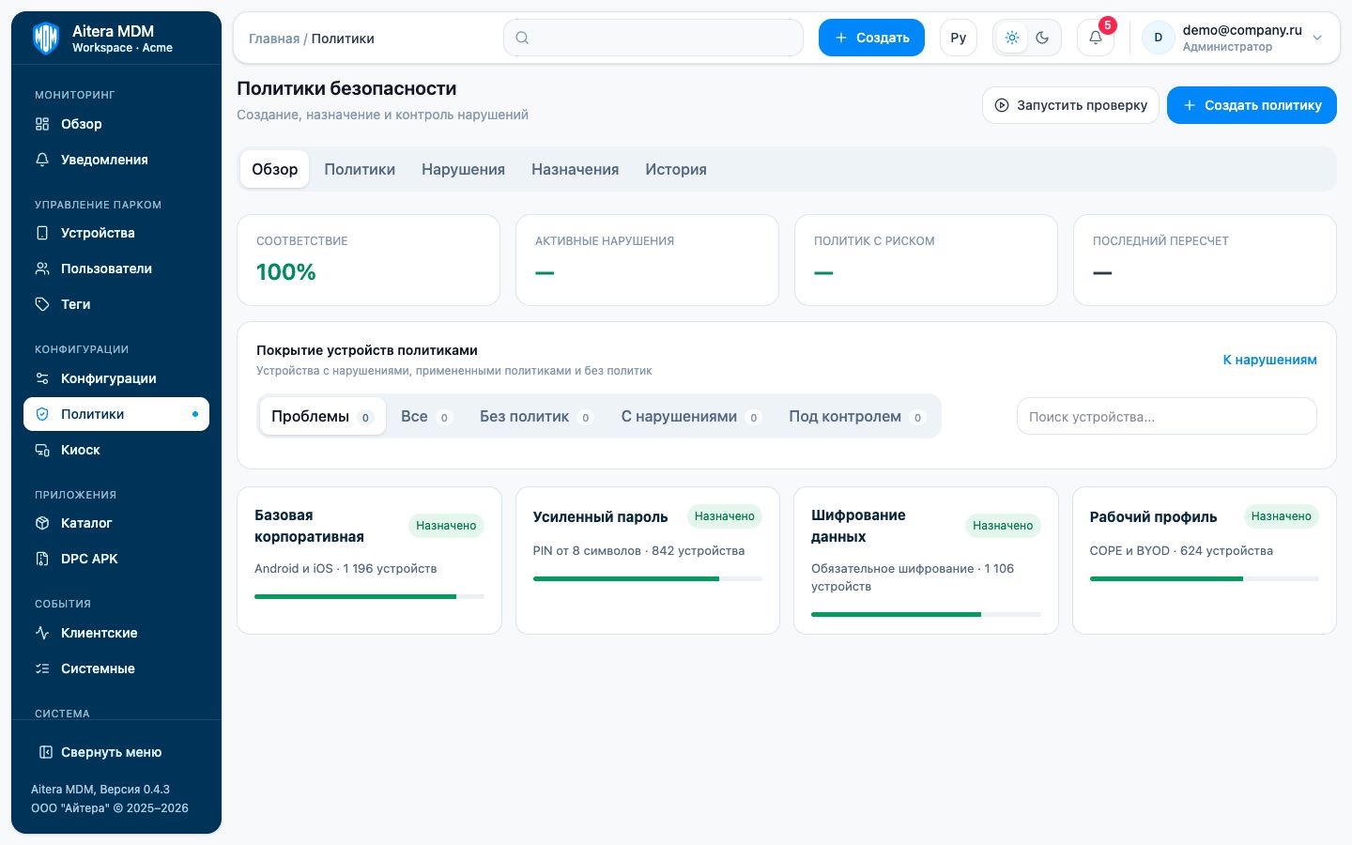Open the Назначения tab

576,169
